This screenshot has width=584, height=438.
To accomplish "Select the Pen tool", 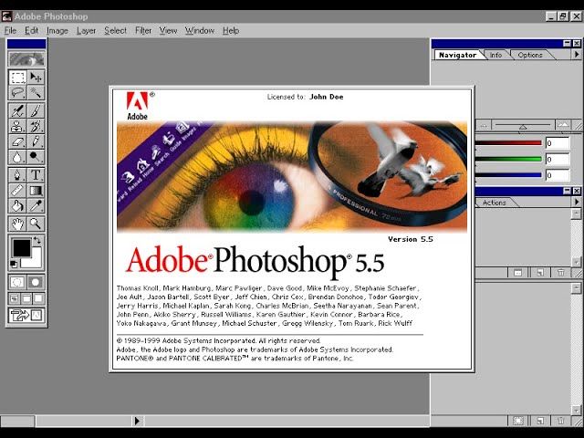I will [x=17, y=175].
